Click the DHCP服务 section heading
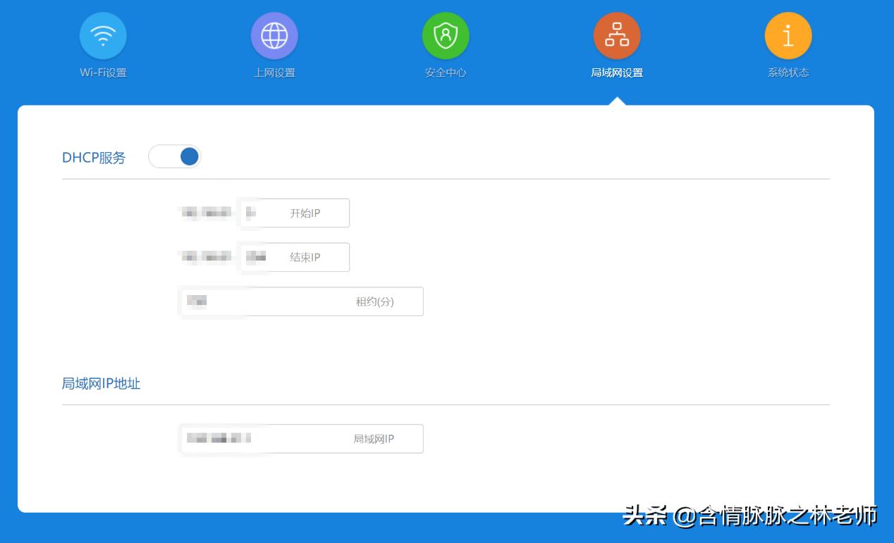The width and height of the screenshot is (894, 543). 94,158
